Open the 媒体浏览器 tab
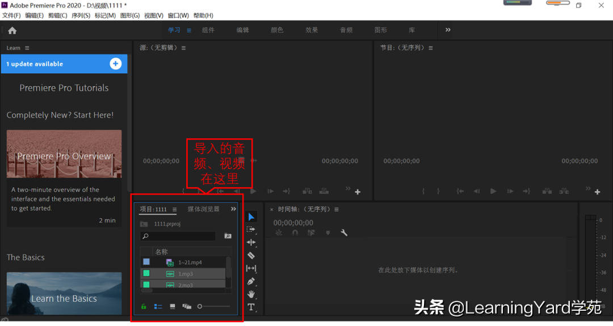 [203, 209]
